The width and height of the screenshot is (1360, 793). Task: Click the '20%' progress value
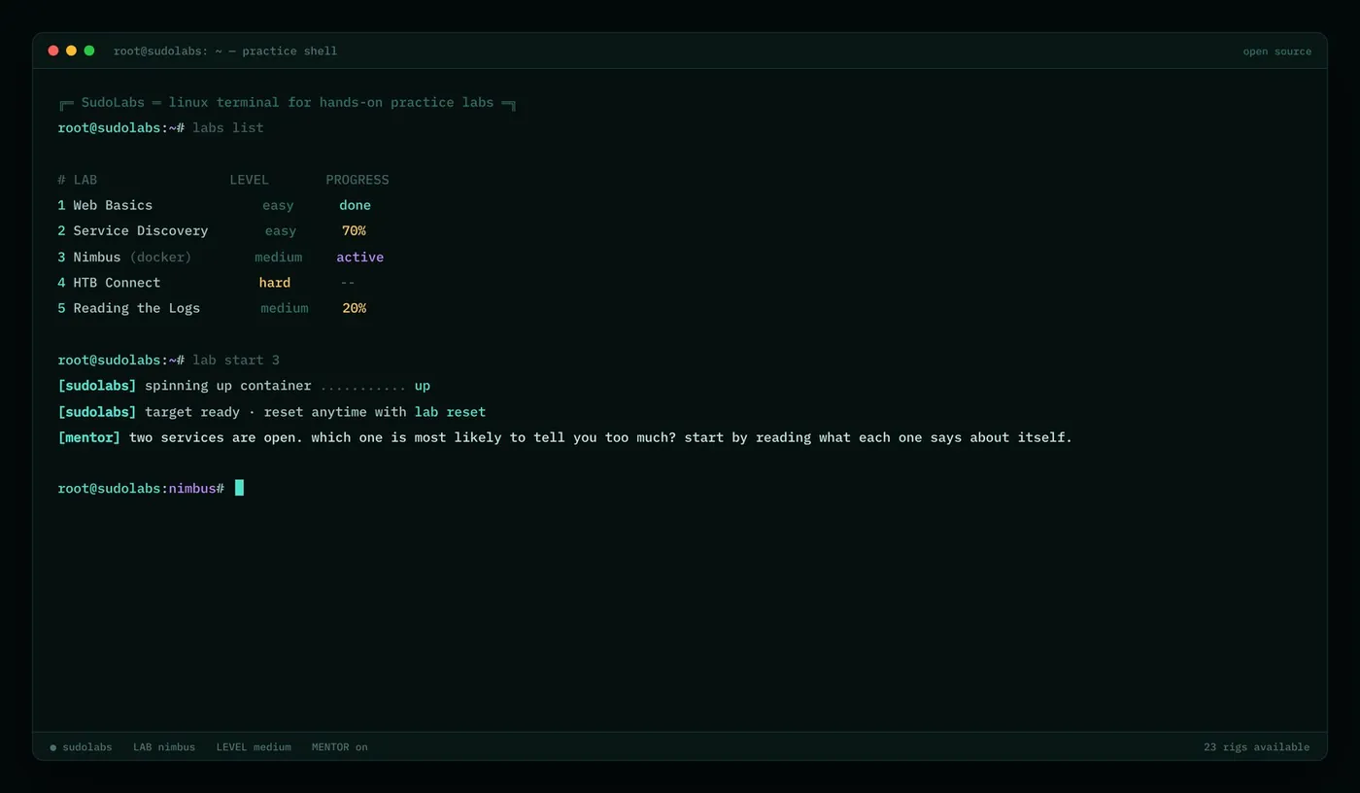pyautogui.click(x=354, y=308)
